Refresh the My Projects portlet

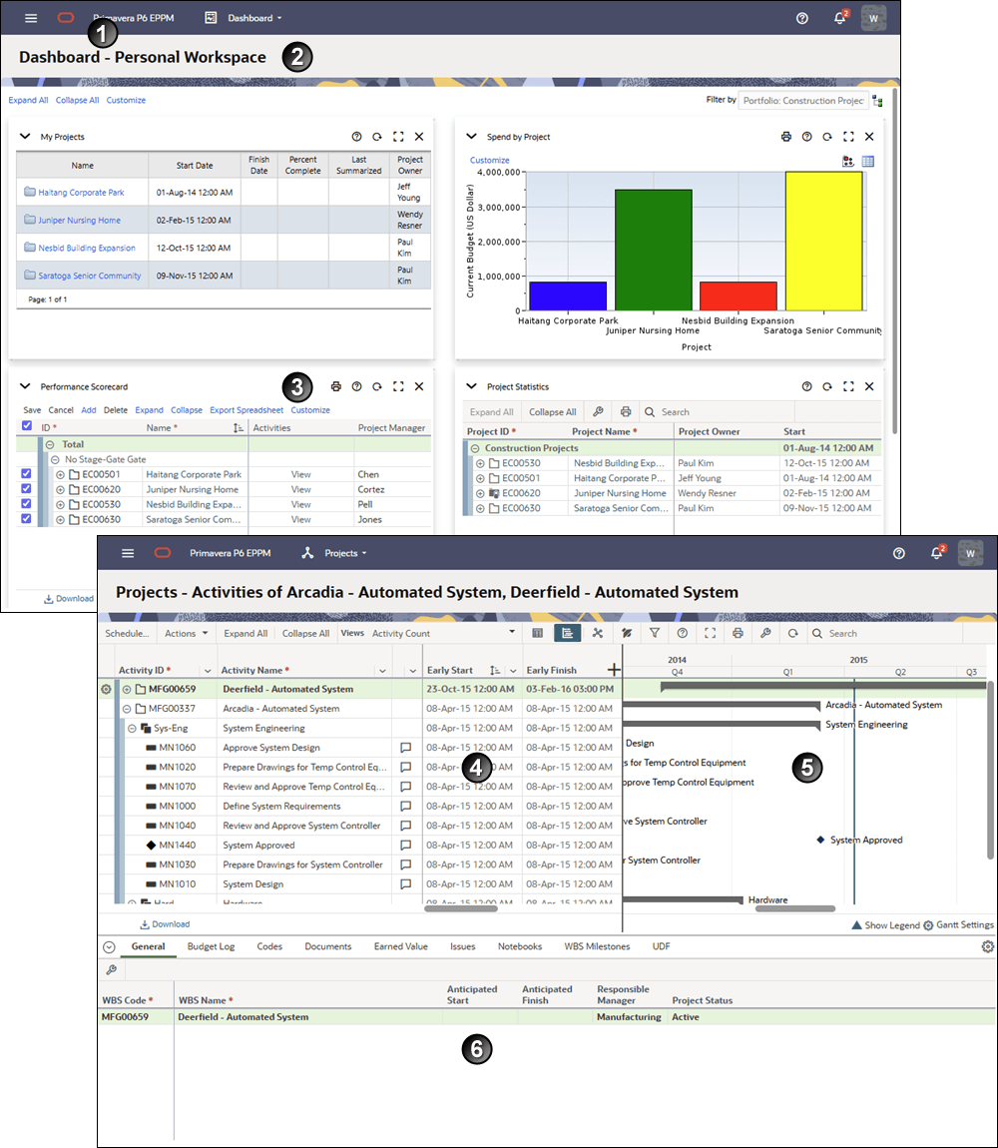pos(376,136)
